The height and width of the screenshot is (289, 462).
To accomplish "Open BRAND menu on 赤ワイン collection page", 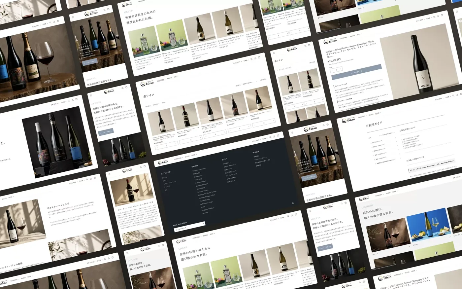I will [x=170, y=78].
